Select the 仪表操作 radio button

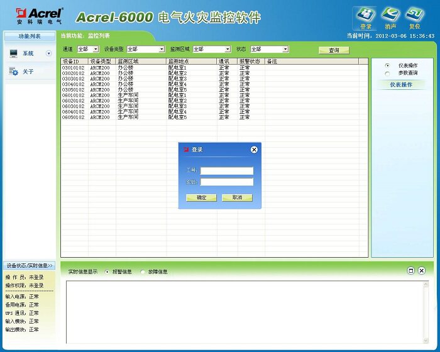click(x=387, y=65)
